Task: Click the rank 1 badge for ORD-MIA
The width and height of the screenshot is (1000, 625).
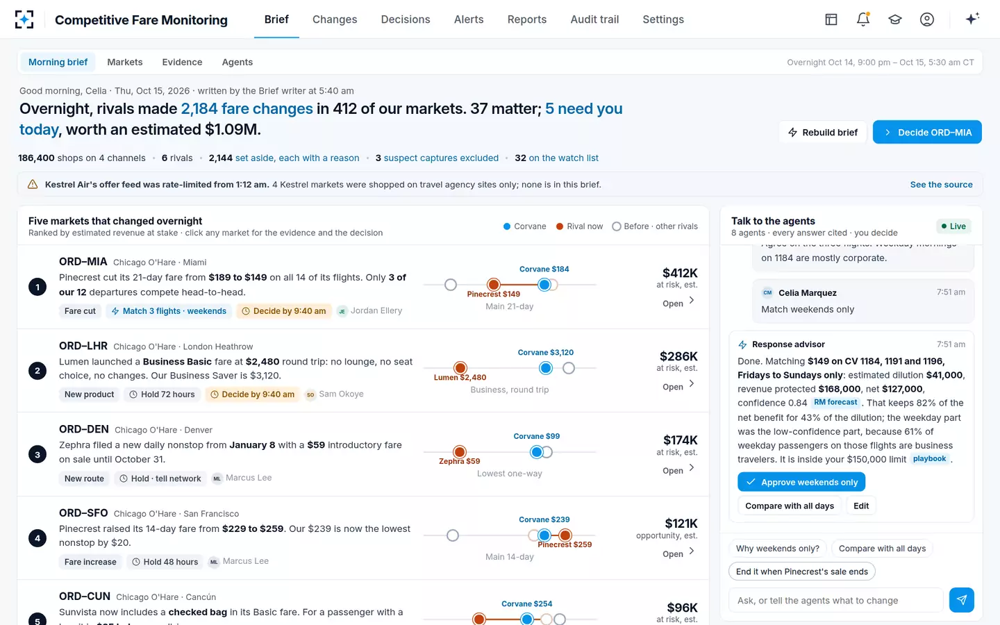Action: tap(37, 287)
